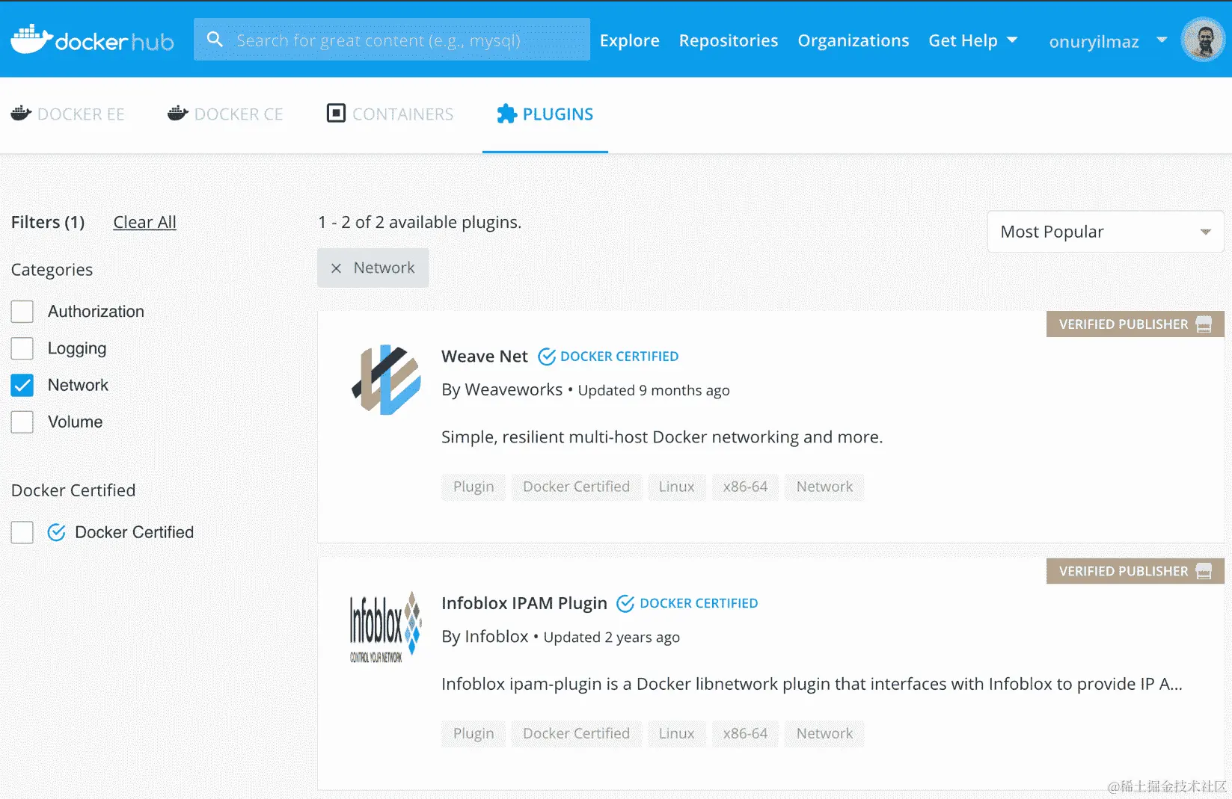
Task: Click Weave Net DOCKER CERTIFIED label
Action: (x=619, y=357)
